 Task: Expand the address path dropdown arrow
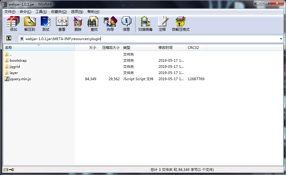(x=281, y=39)
